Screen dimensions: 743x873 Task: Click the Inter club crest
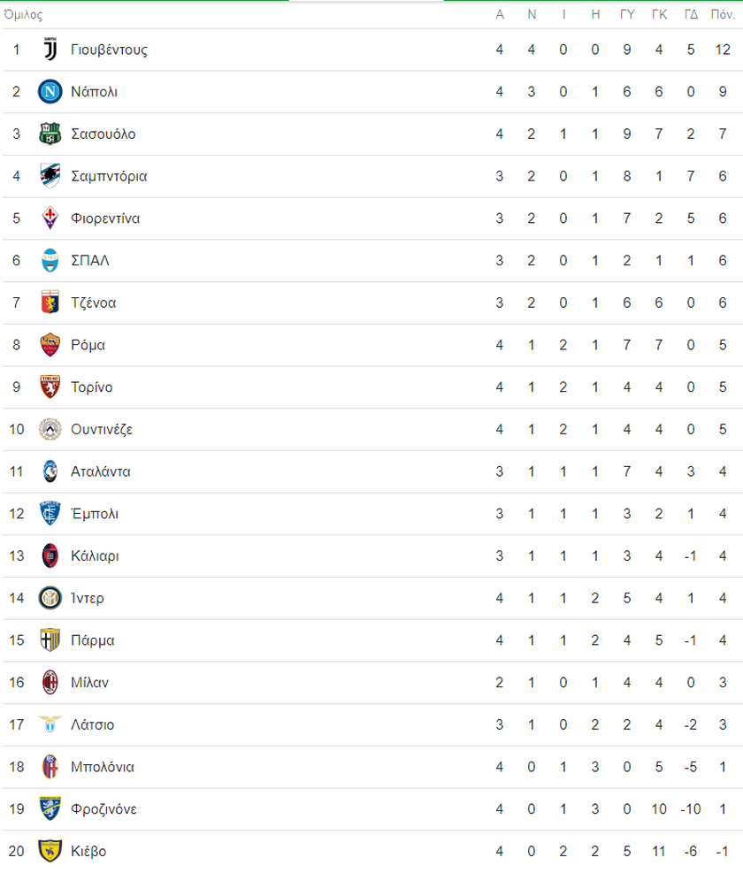tap(50, 599)
